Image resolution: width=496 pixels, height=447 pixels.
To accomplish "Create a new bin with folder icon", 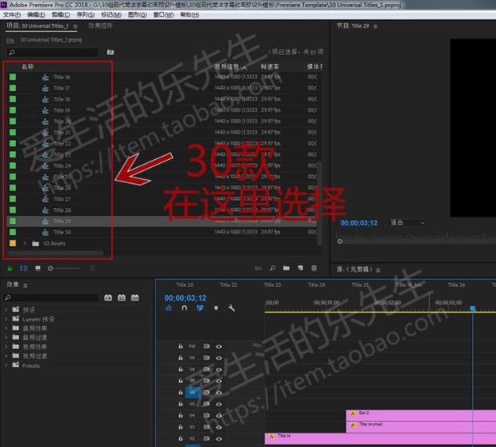I will point(286,268).
